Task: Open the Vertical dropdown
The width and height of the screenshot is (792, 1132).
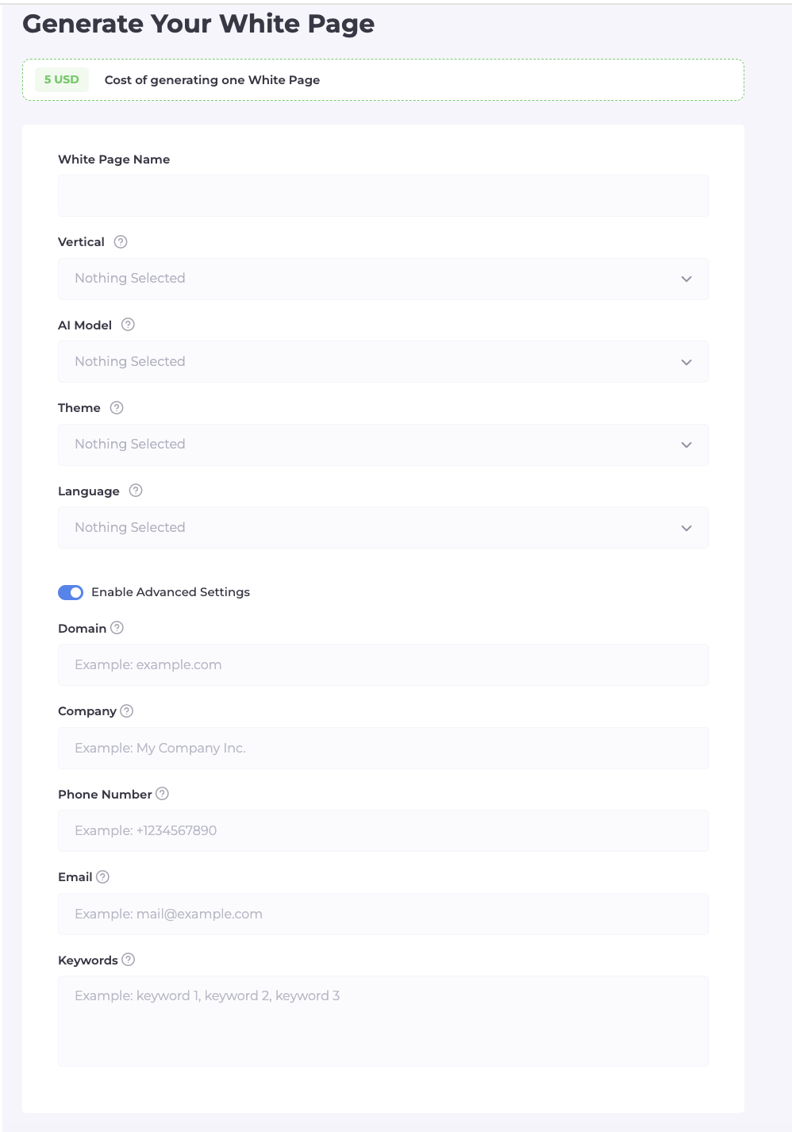Action: coord(383,279)
